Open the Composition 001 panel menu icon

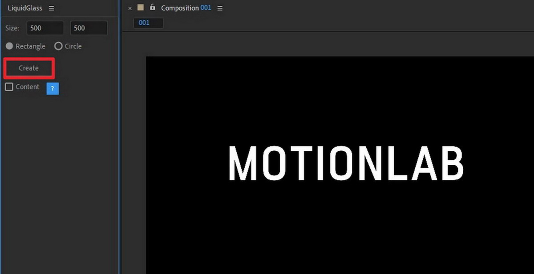(x=220, y=8)
